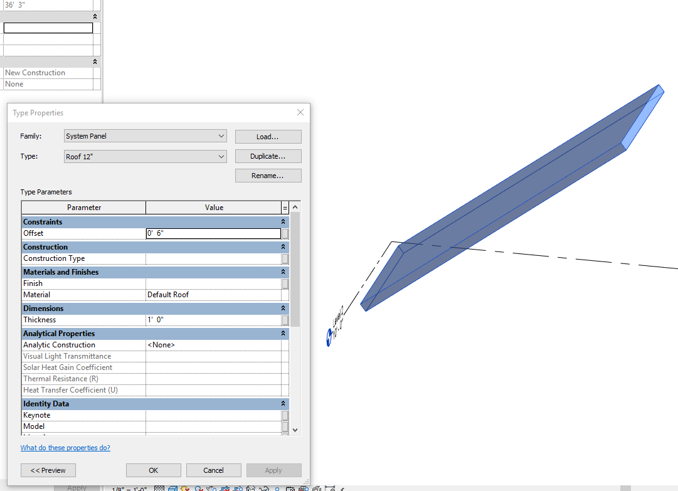The height and width of the screenshot is (491, 678).
Task: Click the Construction Type value cell
Action: click(x=213, y=258)
